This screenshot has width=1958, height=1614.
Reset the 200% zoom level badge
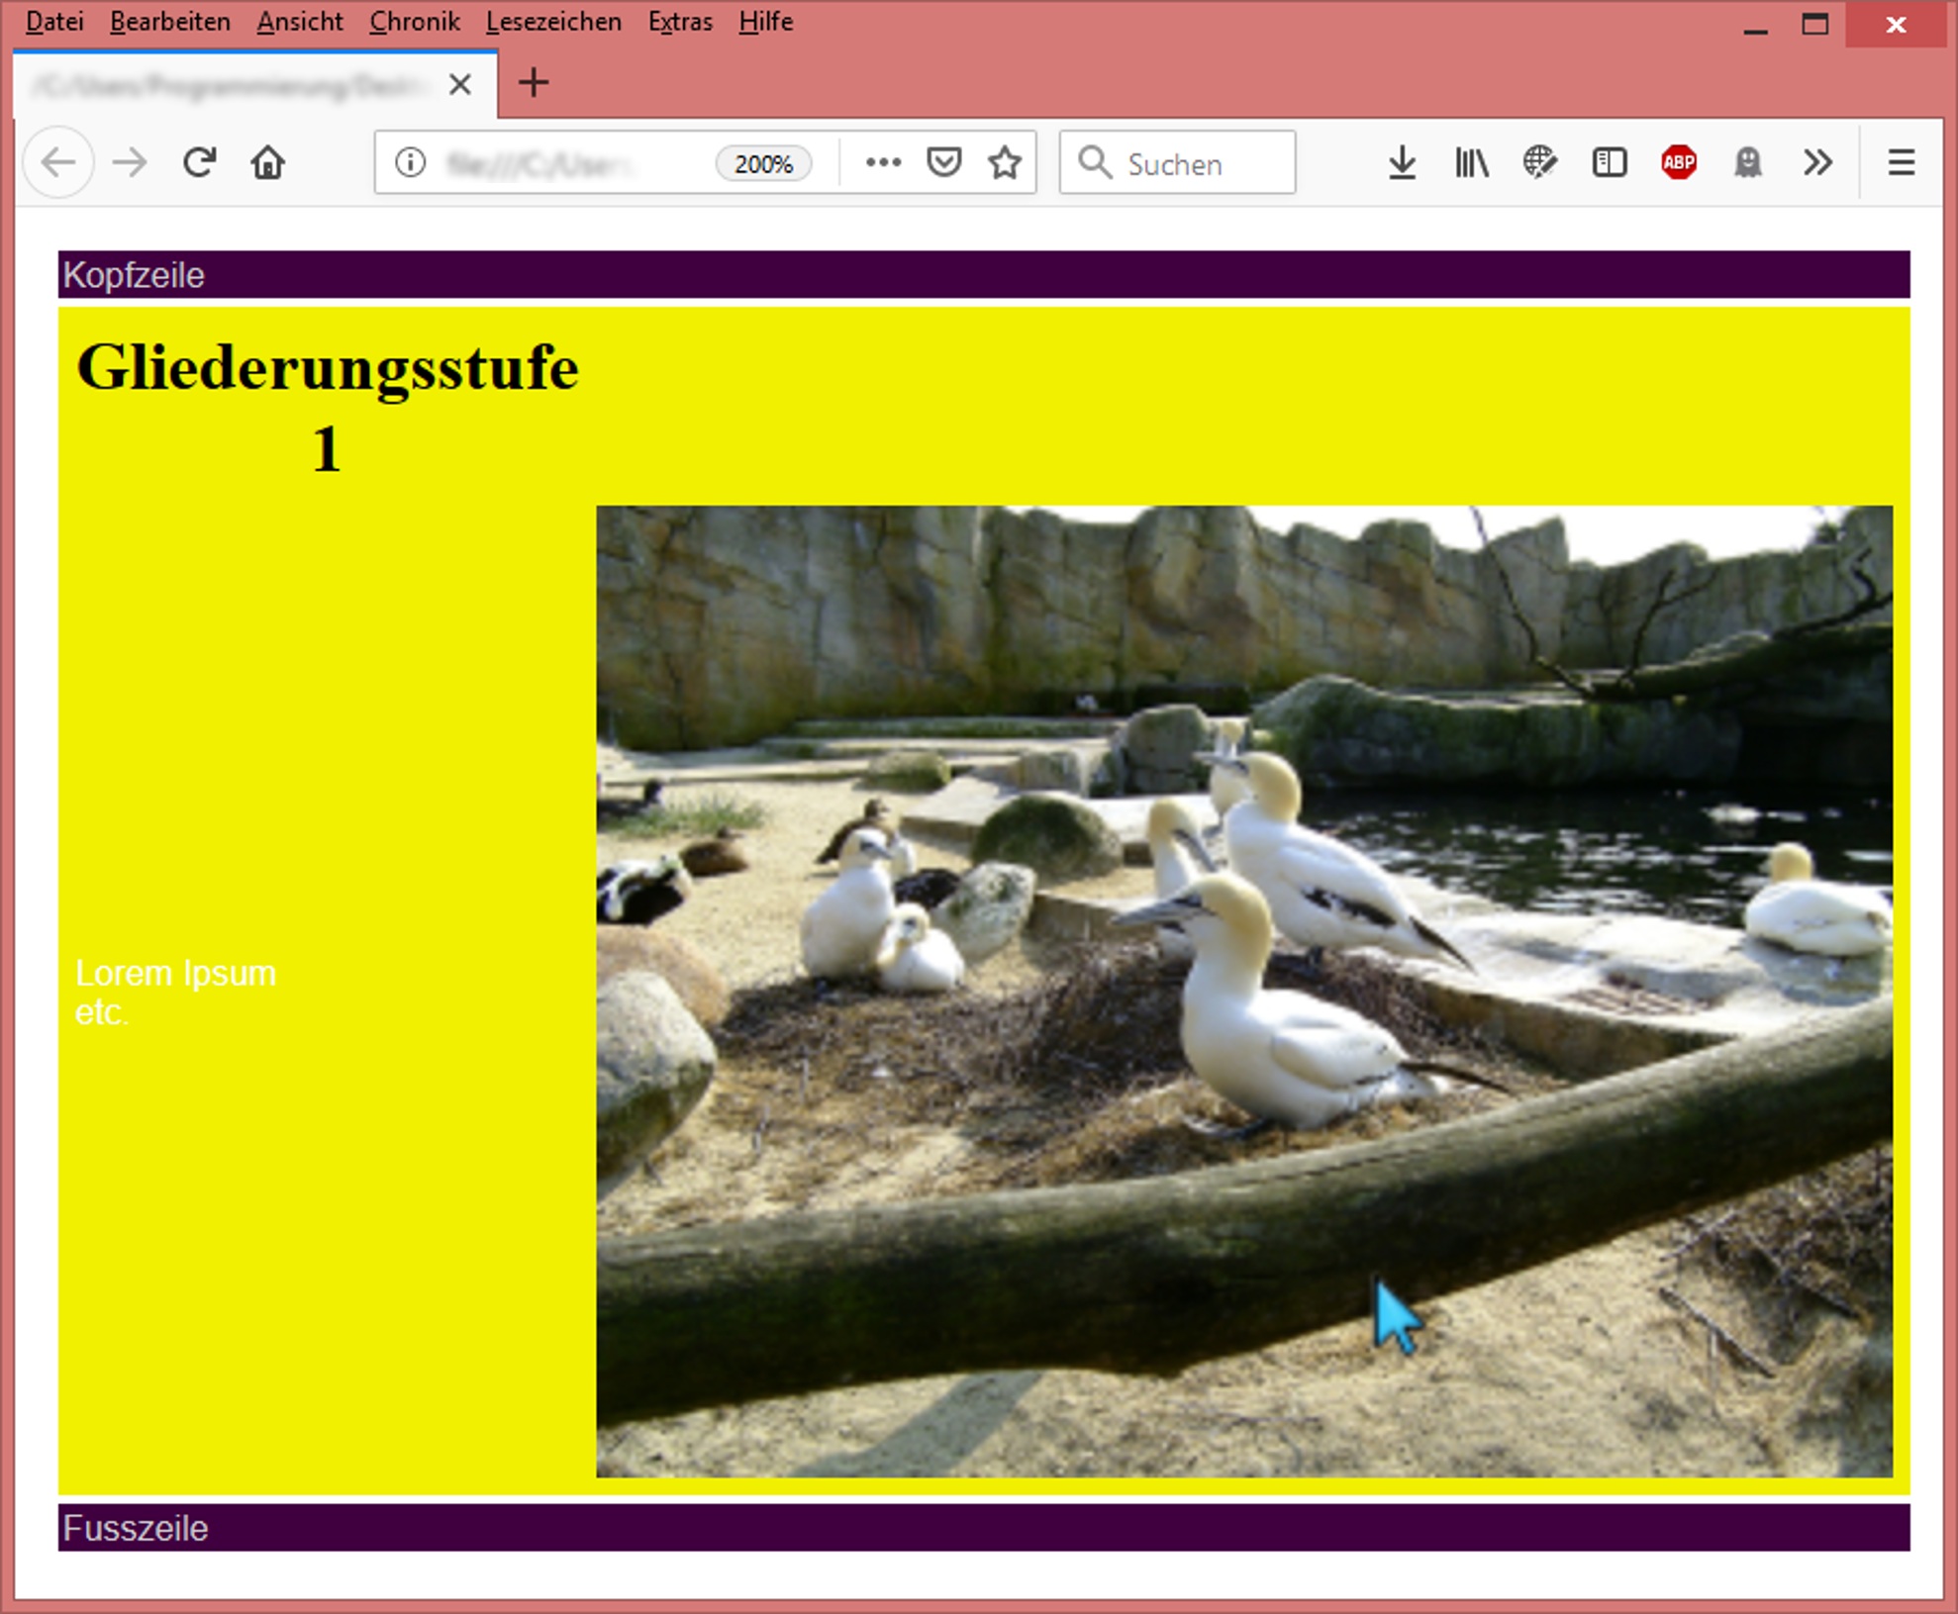click(763, 163)
